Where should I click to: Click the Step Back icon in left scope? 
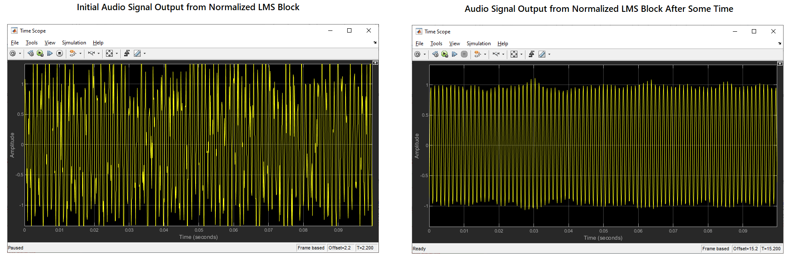coord(30,53)
